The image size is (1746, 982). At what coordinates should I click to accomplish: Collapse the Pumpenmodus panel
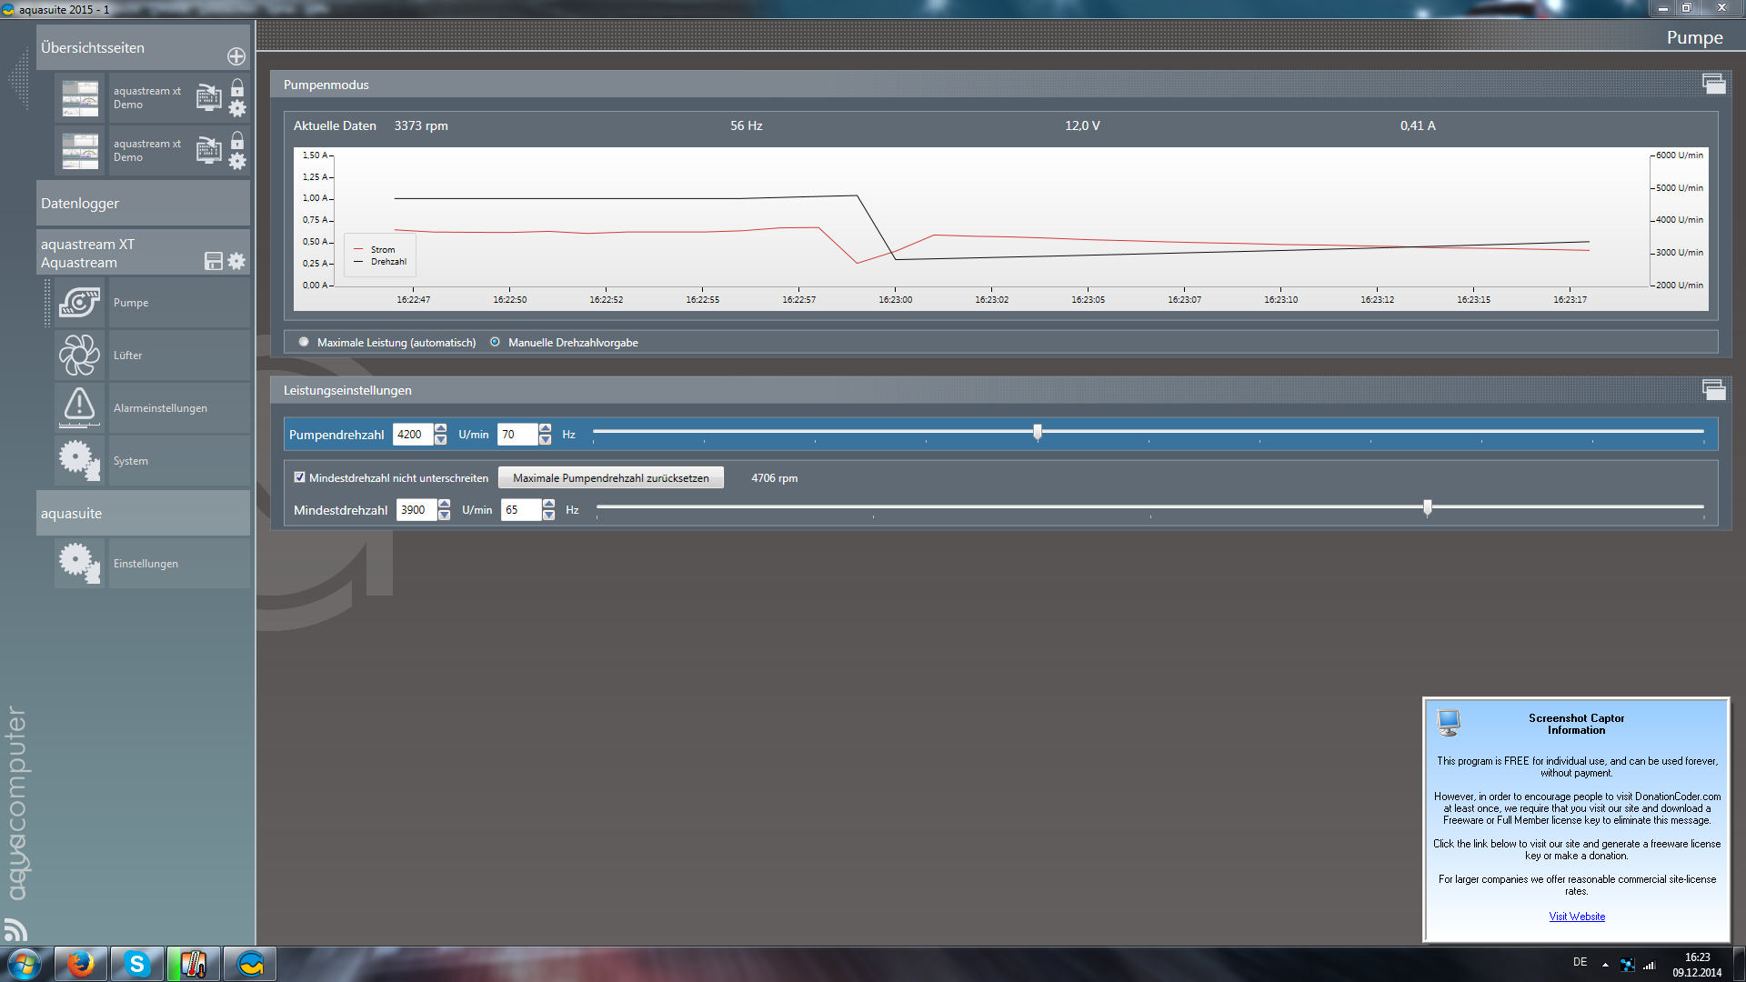[1713, 84]
